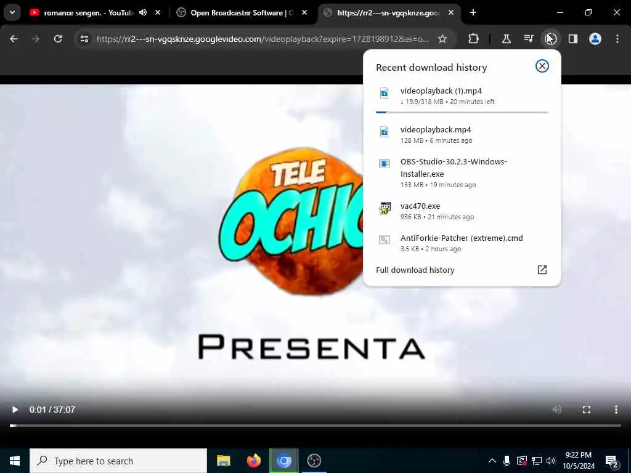Click the microphone tray icon
The width and height of the screenshot is (631, 473).
(507, 461)
